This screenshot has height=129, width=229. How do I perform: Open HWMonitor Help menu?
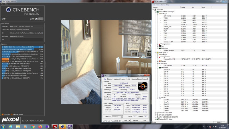pyautogui.click(x=168, y=5)
